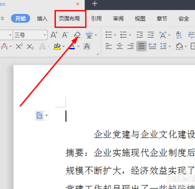
Task: Open the 页面布局 tab
Action: [x=70, y=19]
